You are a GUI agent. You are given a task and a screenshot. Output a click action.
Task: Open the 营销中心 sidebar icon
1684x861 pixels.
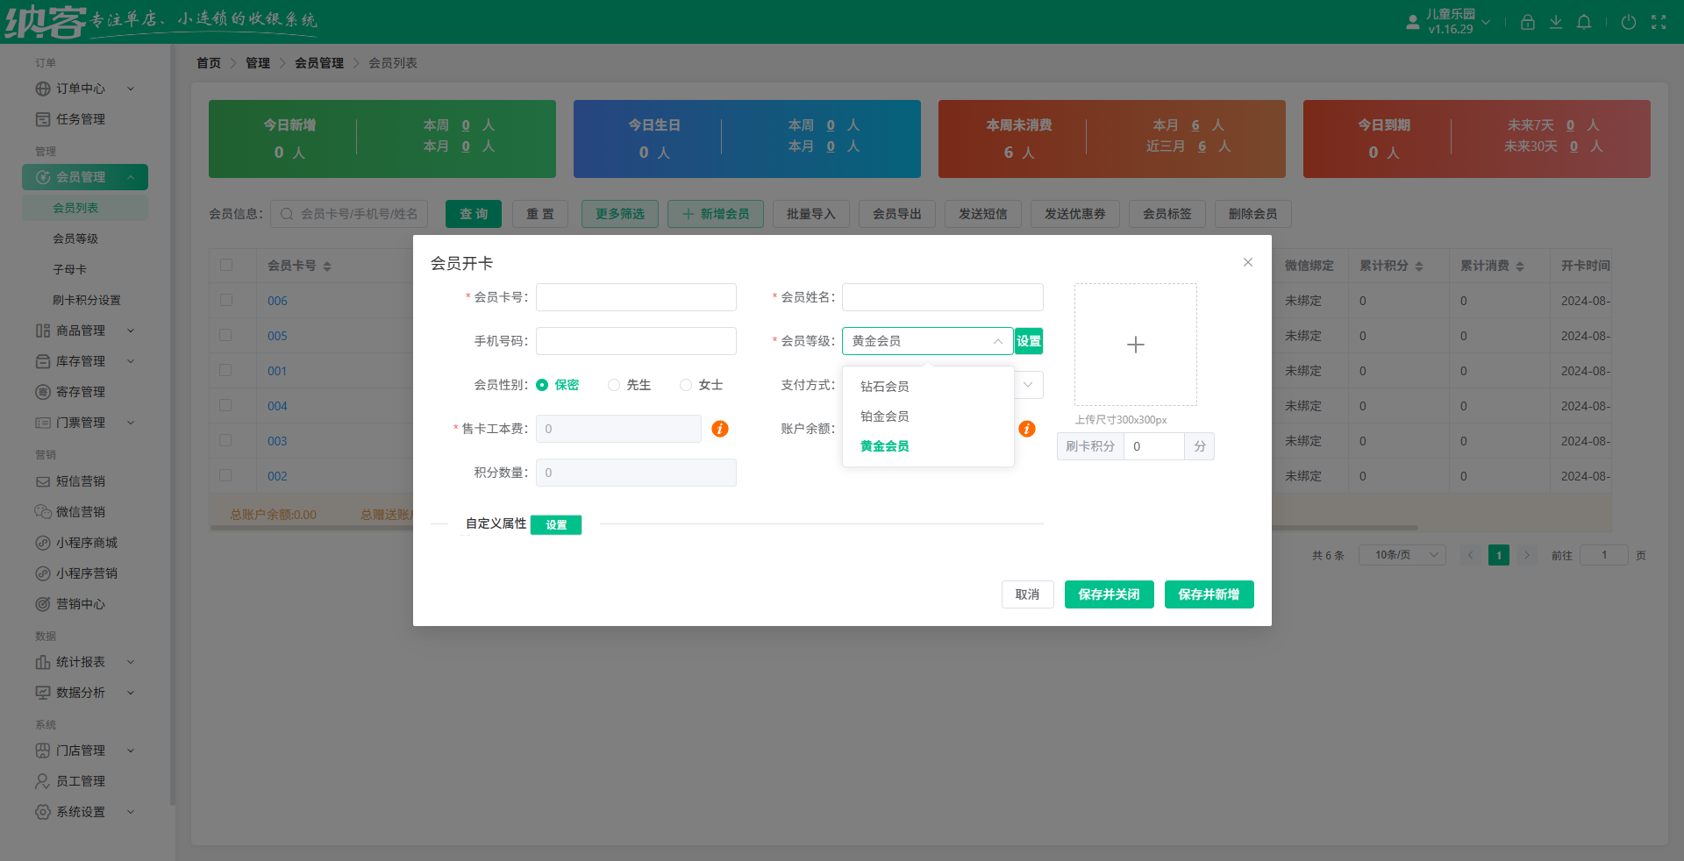pos(43,603)
